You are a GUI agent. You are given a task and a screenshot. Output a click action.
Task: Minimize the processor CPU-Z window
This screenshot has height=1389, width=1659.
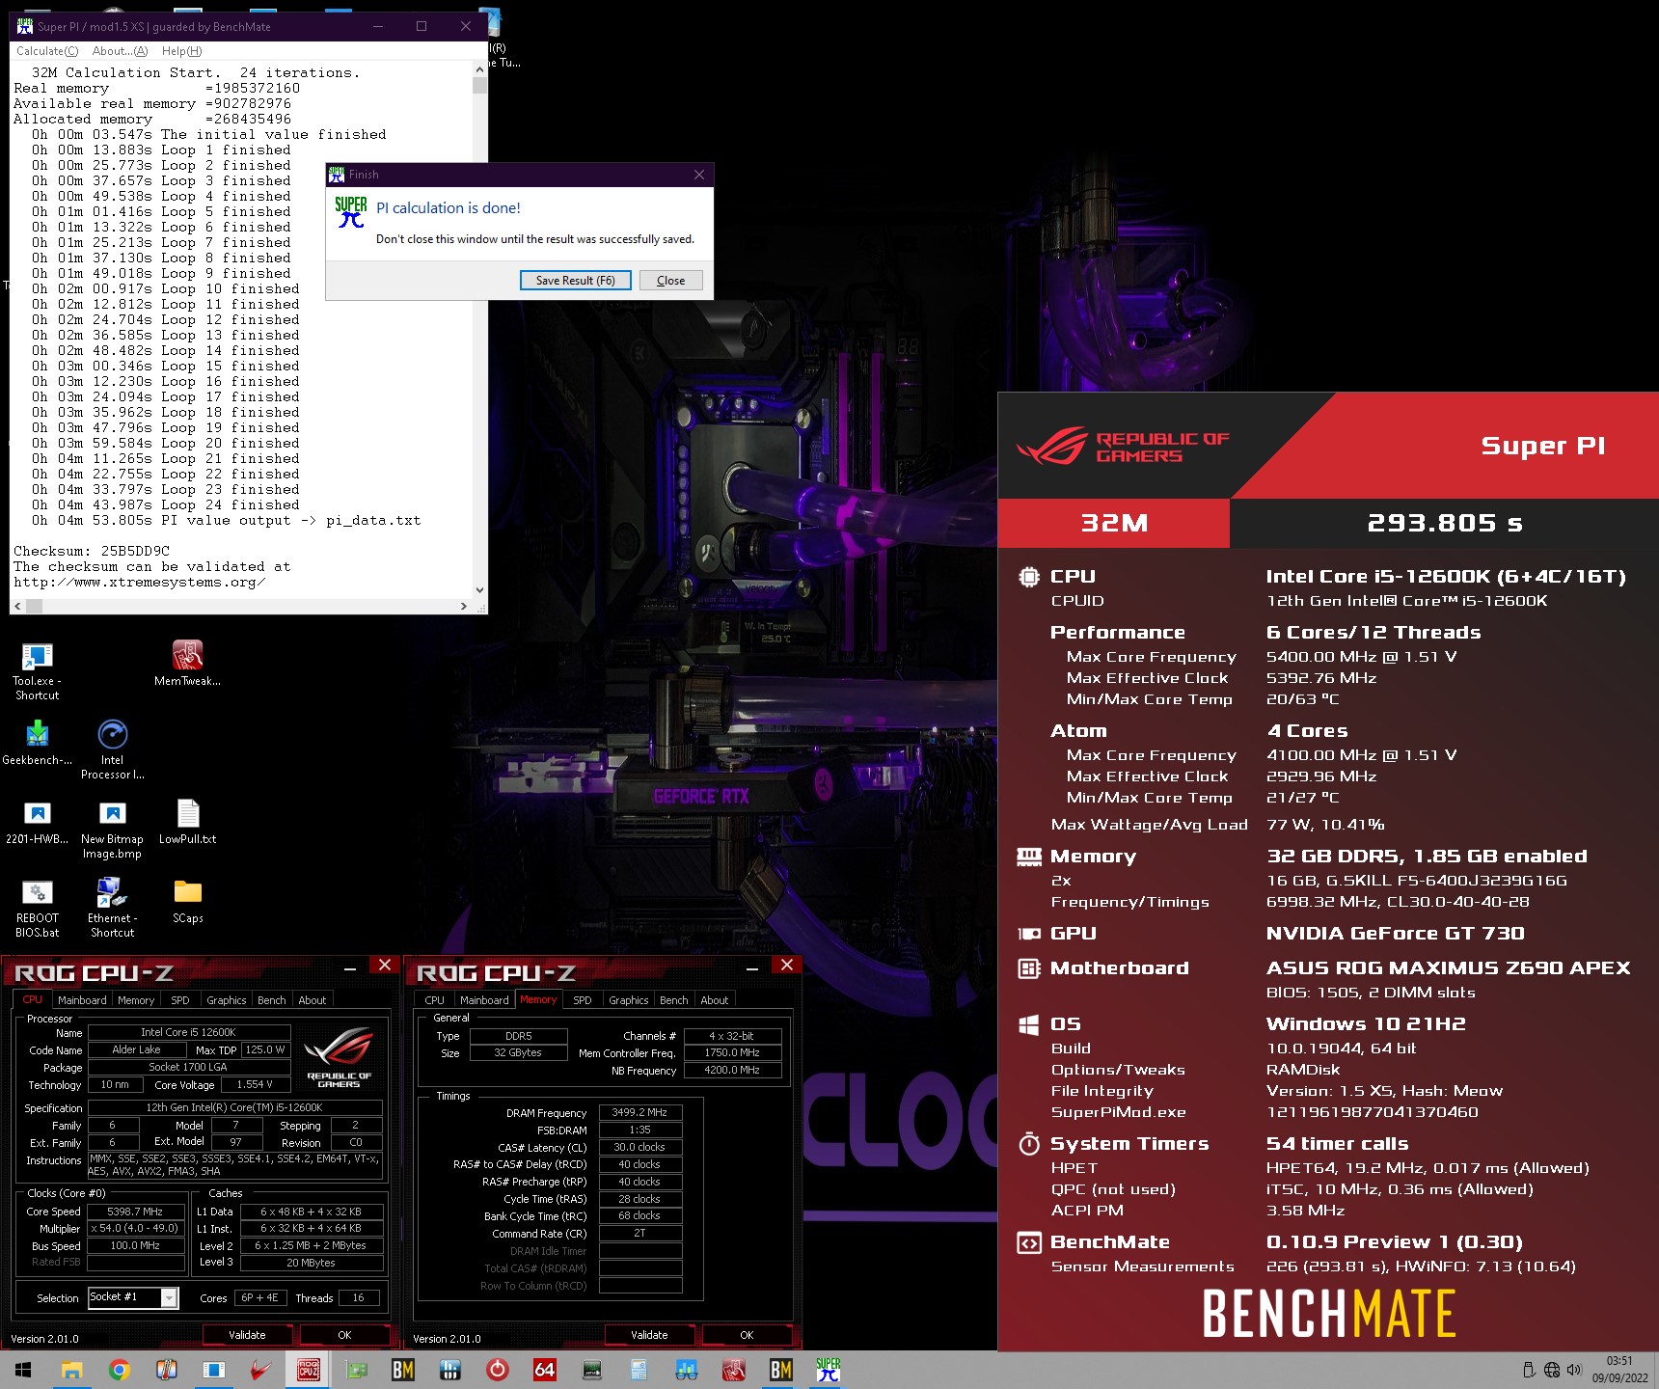(350, 967)
